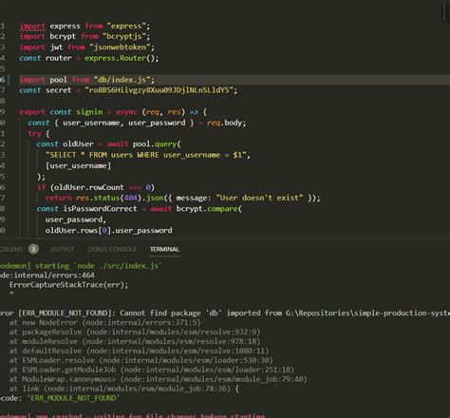The width and height of the screenshot is (450, 418).
Task: Click the try keyword
Action: (34, 133)
